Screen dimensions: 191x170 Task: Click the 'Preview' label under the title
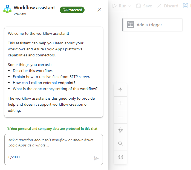(20, 14)
